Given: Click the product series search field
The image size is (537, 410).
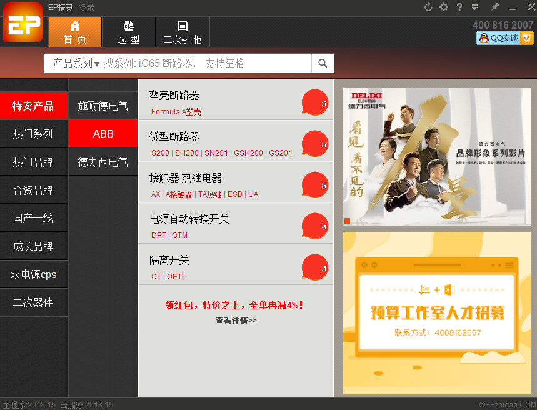Looking at the screenshot, I should [206, 63].
